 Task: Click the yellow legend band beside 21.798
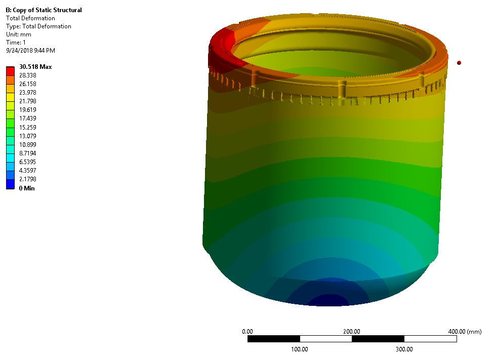coord(11,97)
